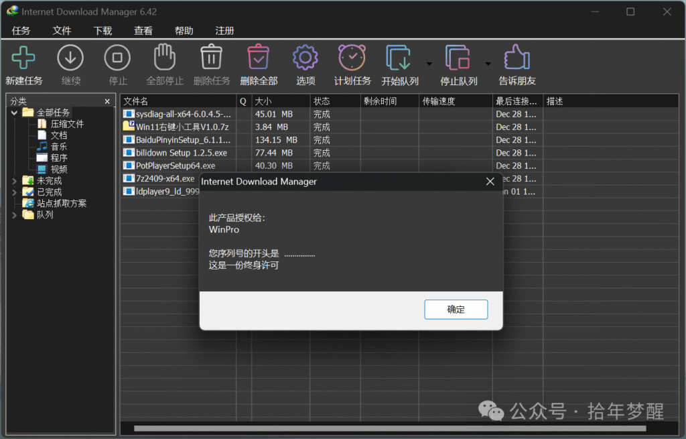Open the 查看 menu

coord(143,31)
